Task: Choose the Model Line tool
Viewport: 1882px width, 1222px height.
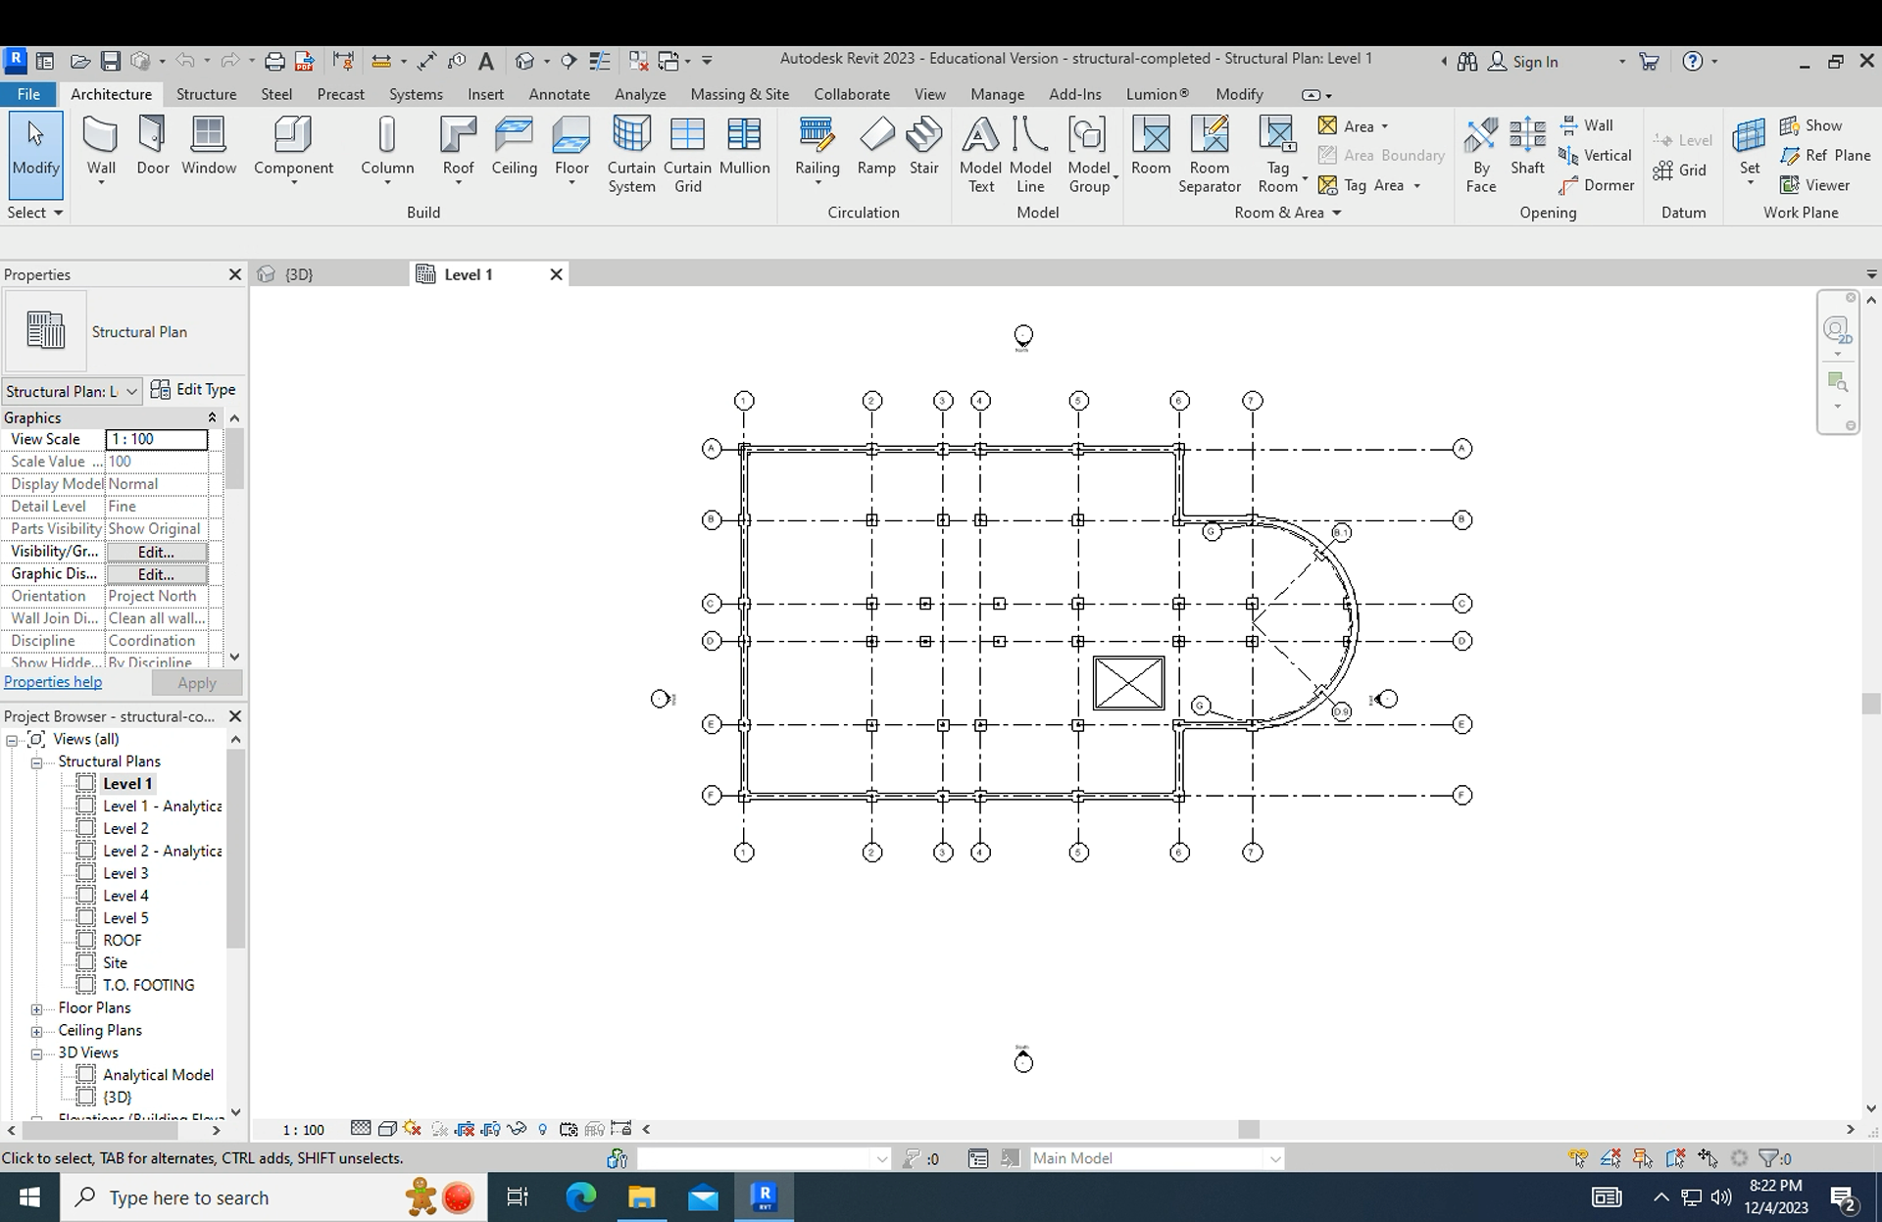Action: pos(1030,155)
